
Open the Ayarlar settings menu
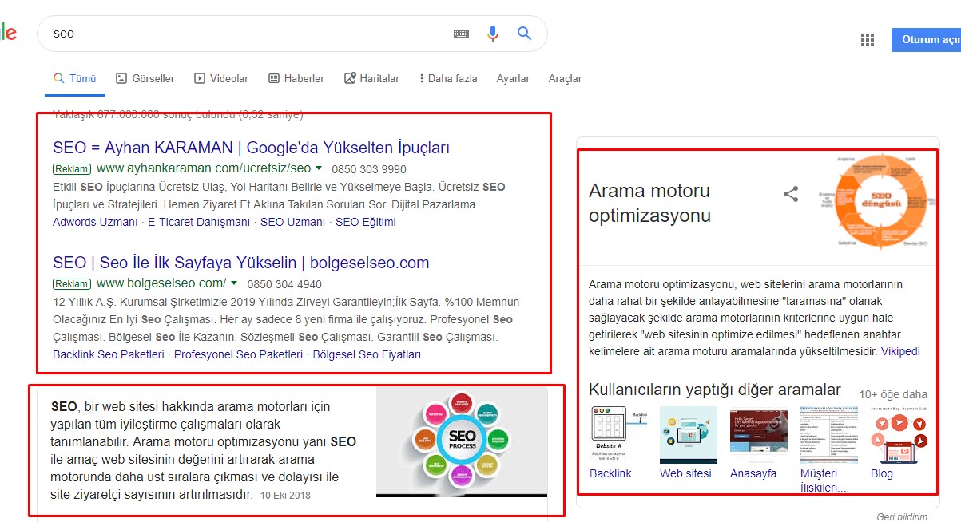pyautogui.click(x=513, y=78)
